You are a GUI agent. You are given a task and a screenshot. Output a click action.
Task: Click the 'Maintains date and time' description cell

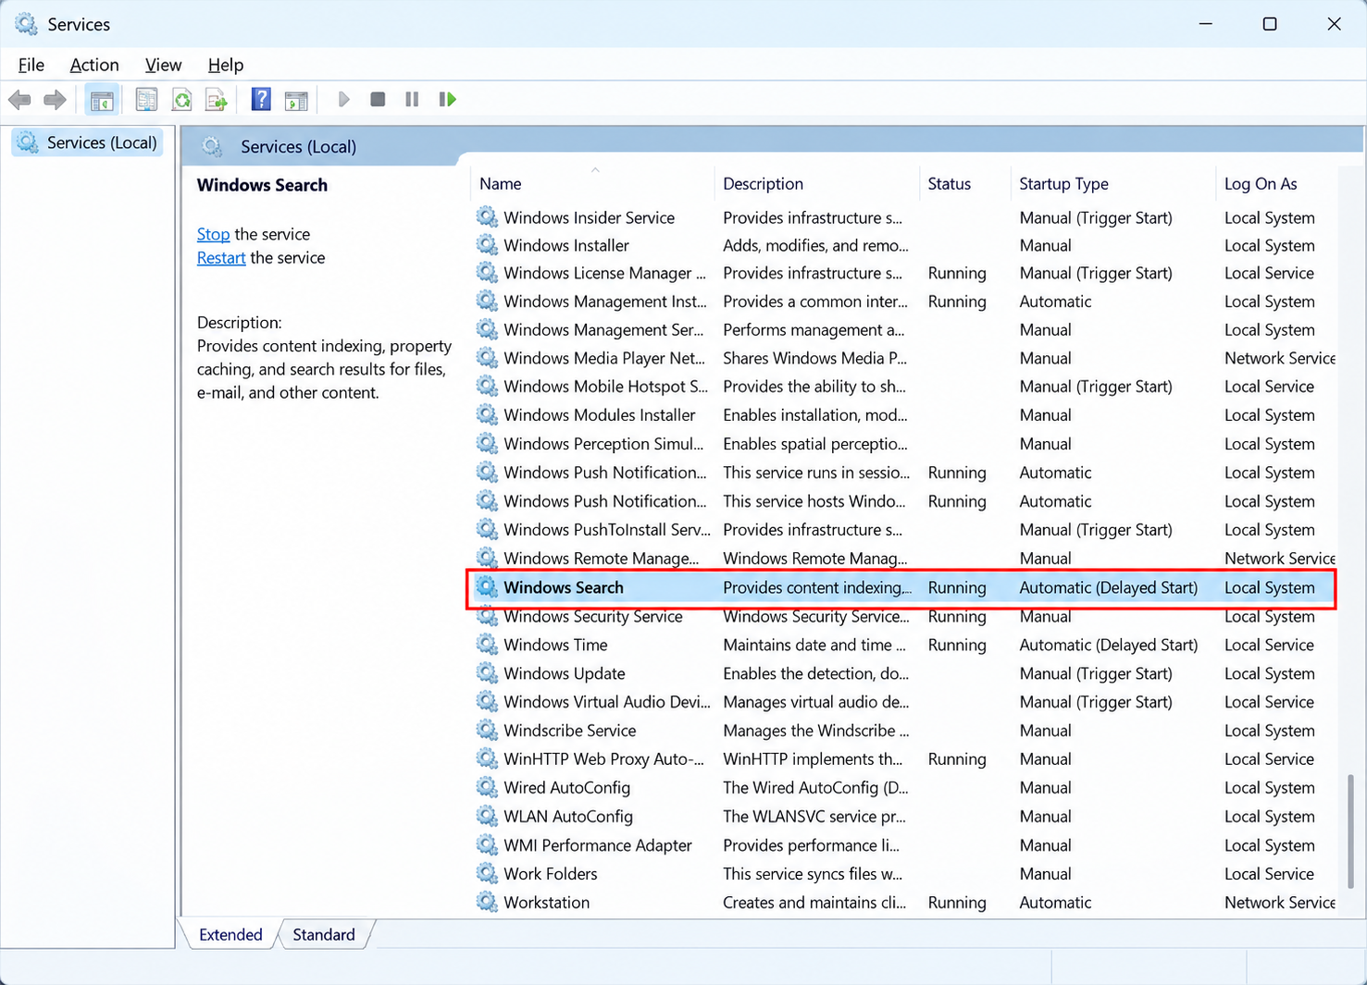814,645
